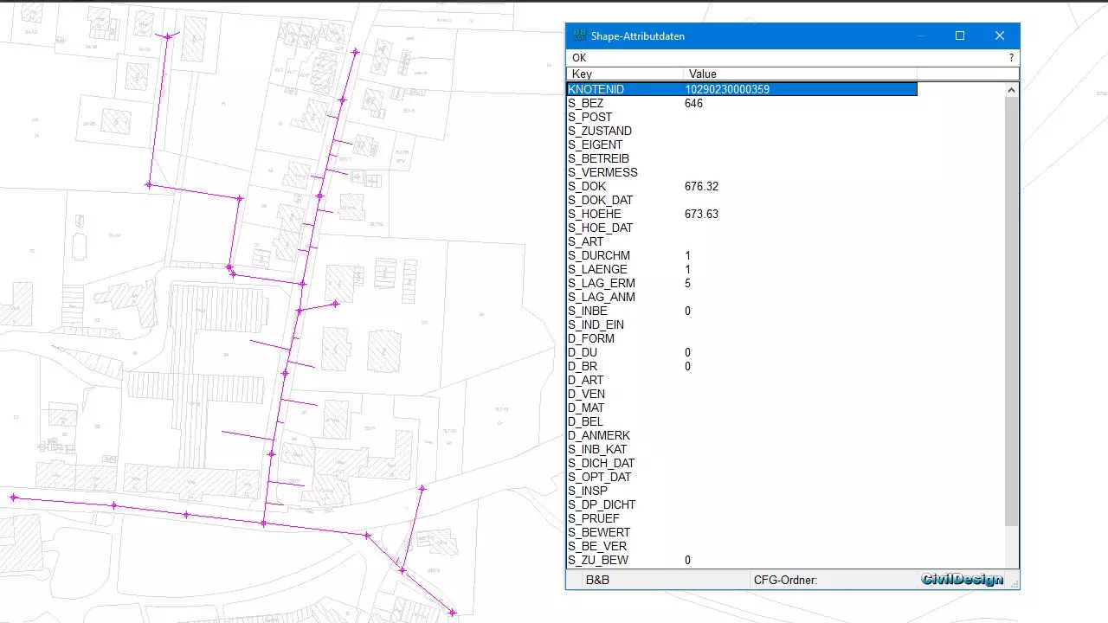Click the scrollbar up arrow
The width and height of the screenshot is (1108, 623).
tap(1011, 90)
